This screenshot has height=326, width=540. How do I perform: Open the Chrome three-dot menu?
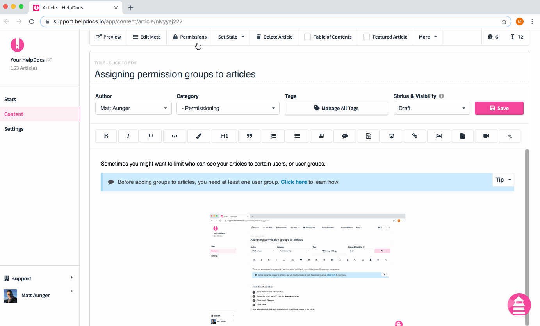pos(532,21)
